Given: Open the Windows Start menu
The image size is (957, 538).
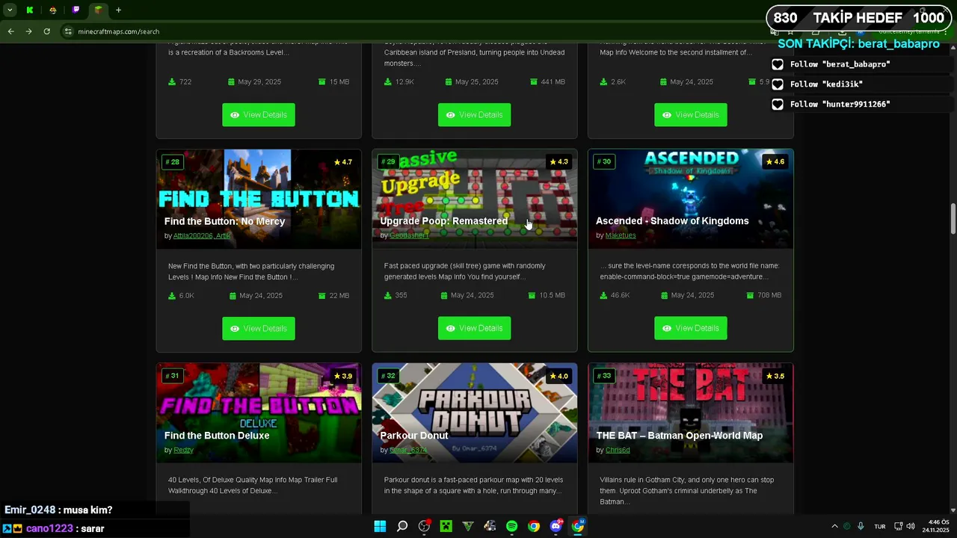Looking at the screenshot, I should [380, 527].
